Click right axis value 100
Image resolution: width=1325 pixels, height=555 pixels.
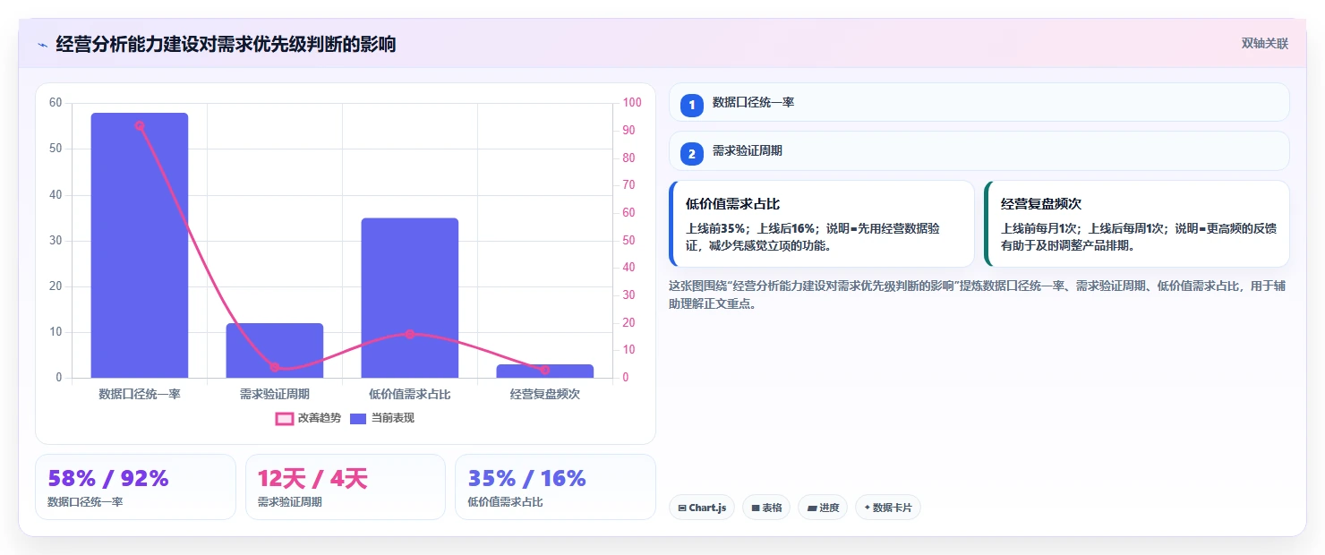(632, 103)
